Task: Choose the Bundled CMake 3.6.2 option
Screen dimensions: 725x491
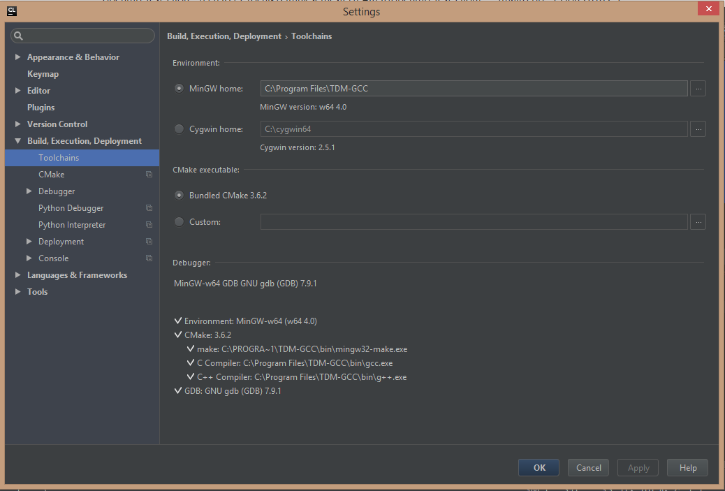Action: (179, 196)
